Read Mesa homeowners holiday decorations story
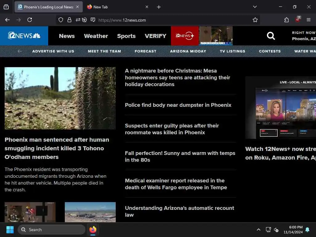Screen dimensions: 316x237 click(177, 77)
